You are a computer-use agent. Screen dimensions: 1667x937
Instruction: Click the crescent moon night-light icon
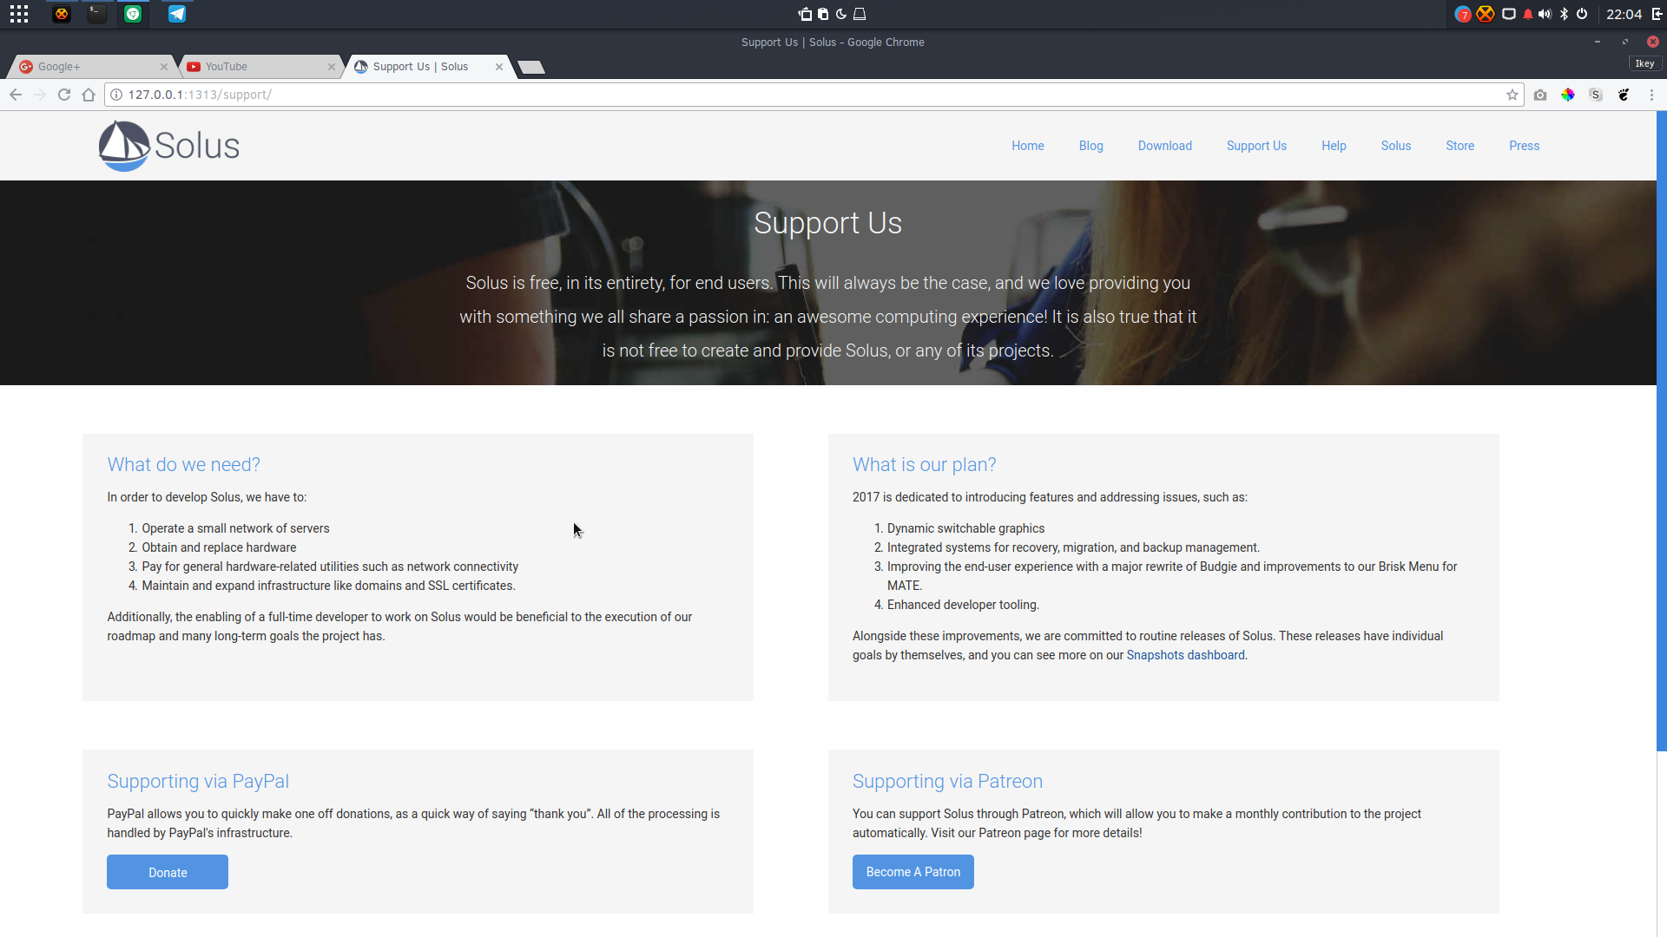(840, 14)
